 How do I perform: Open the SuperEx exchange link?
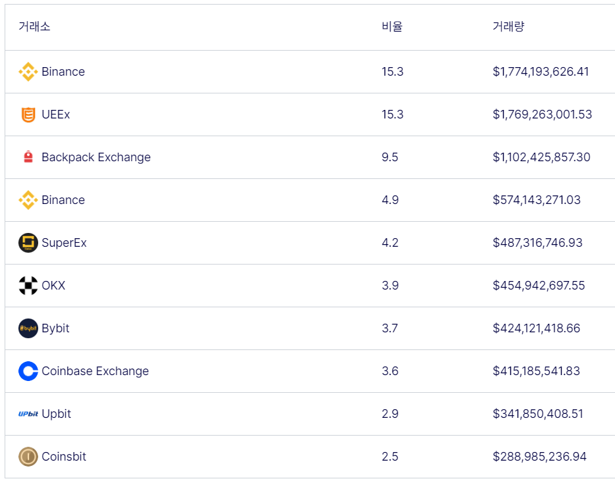(64, 243)
